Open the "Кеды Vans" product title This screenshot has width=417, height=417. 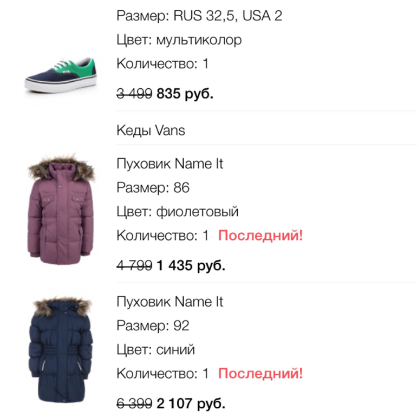[151, 130]
